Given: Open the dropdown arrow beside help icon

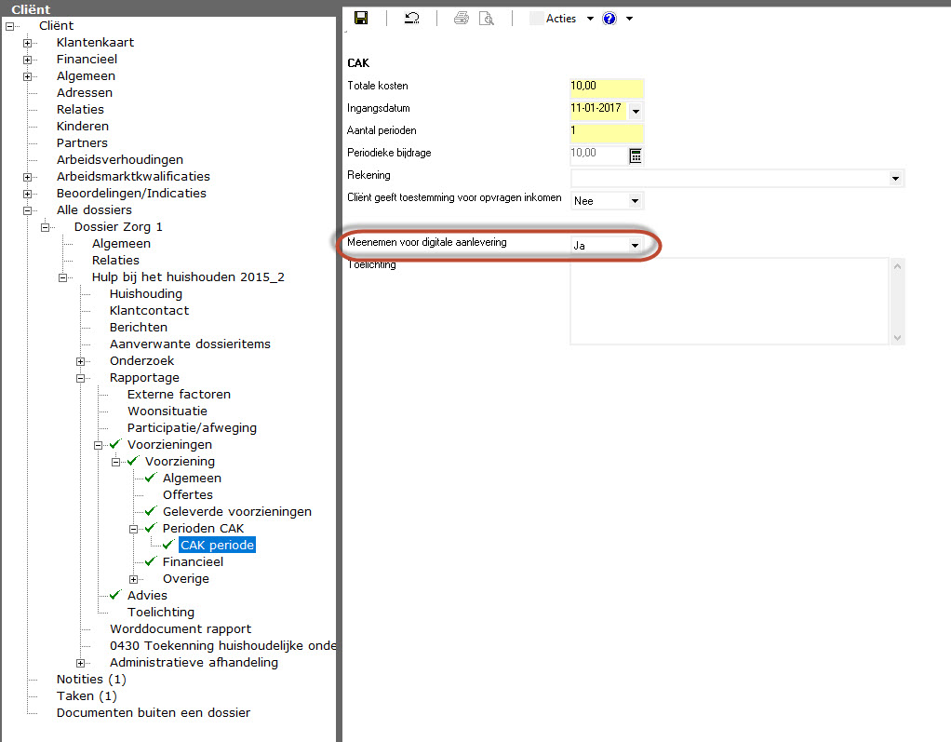Looking at the screenshot, I should pos(630,19).
